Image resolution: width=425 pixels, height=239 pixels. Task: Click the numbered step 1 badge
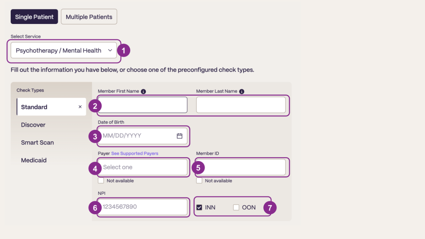124,51
